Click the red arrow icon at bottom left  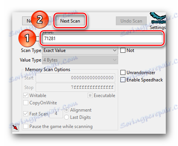tap(16, 127)
